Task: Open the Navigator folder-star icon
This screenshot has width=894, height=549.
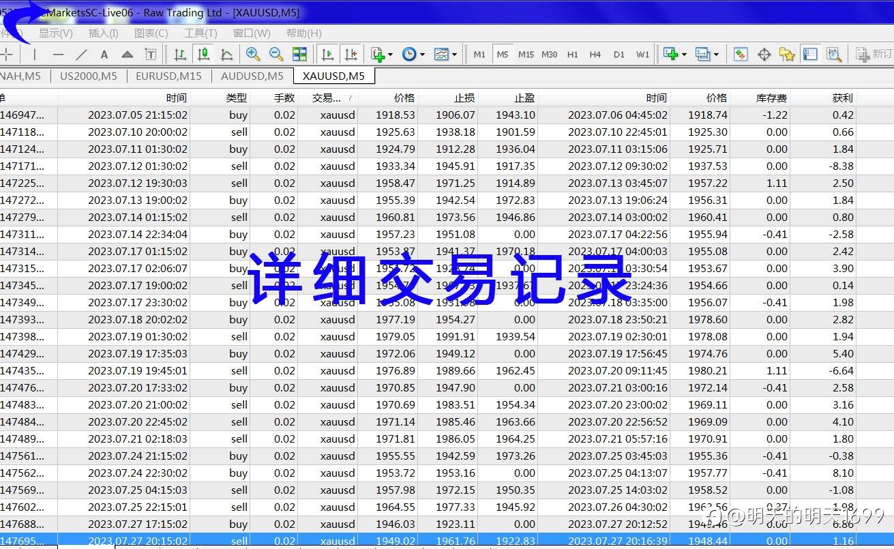Action: (787, 54)
